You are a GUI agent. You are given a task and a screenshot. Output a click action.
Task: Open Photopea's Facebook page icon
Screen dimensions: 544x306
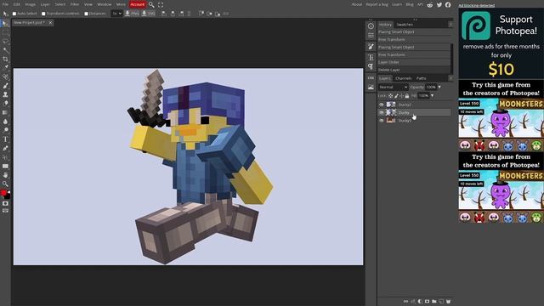448,4
